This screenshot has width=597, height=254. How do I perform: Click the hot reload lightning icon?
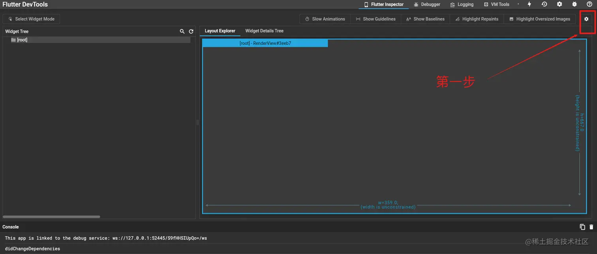tap(529, 4)
